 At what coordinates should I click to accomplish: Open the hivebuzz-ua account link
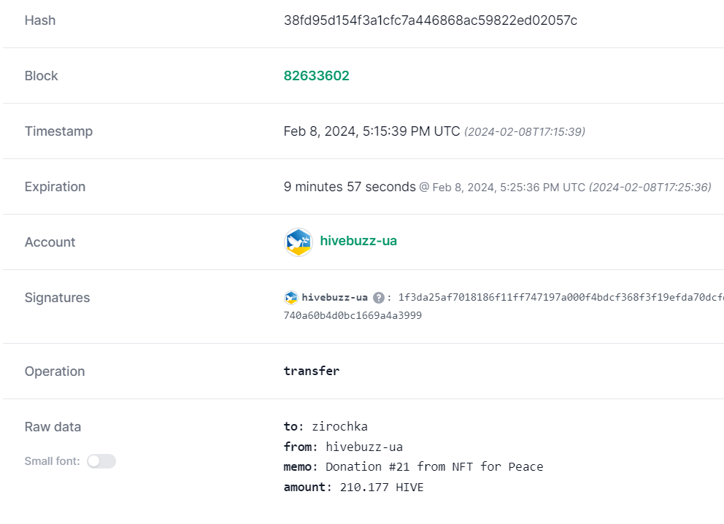click(358, 241)
